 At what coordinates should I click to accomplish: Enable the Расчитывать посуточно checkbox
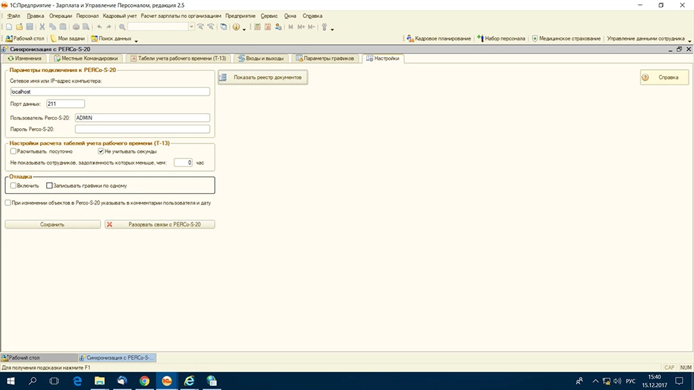tap(13, 151)
